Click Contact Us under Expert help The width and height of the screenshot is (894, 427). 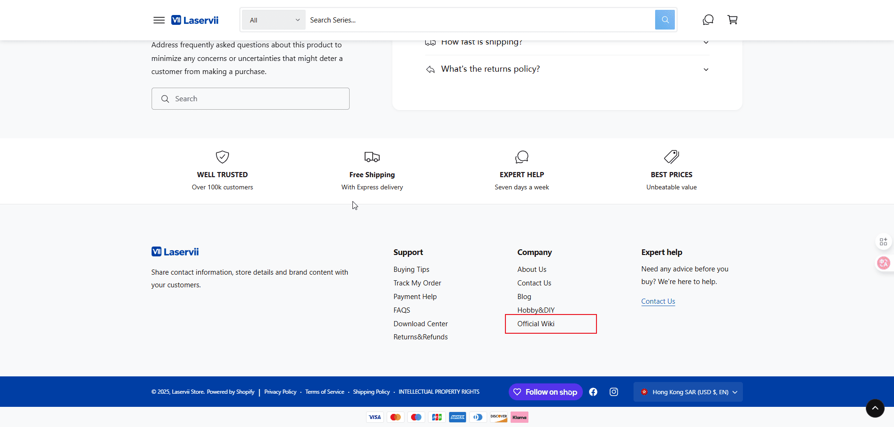(x=658, y=301)
